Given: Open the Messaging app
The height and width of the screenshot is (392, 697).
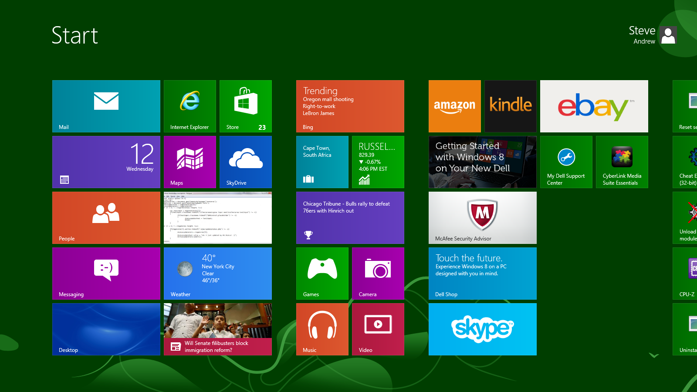Looking at the screenshot, I should pos(106,273).
